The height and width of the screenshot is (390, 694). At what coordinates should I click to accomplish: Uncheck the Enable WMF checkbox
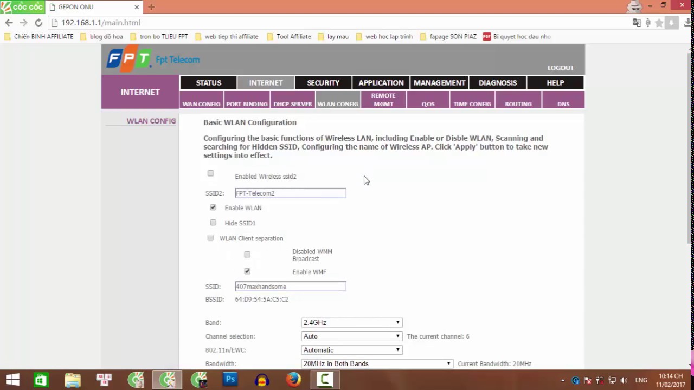coord(247,271)
